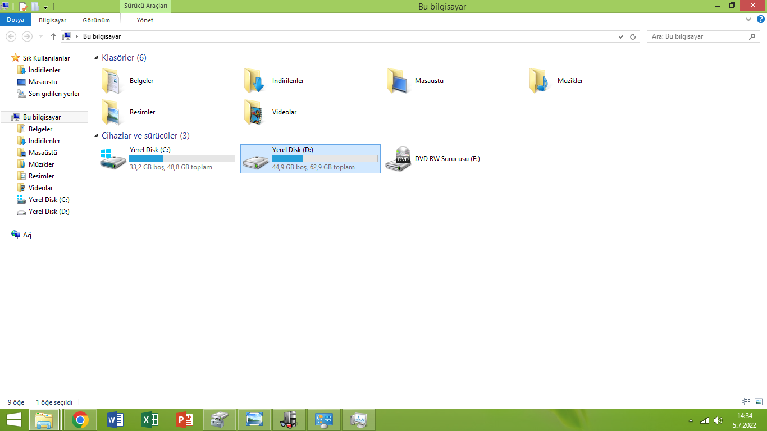Open the Windows Start button
Viewport: 767px width, 431px height.
pyautogui.click(x=14, y=420)
